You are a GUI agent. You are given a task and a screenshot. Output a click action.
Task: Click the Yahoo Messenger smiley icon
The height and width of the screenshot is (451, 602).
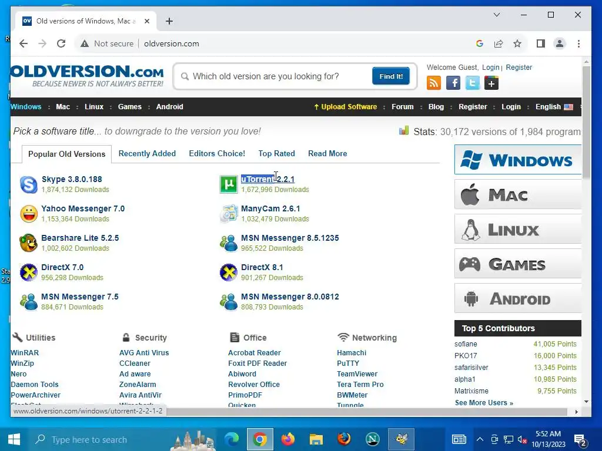pos(29,214)
